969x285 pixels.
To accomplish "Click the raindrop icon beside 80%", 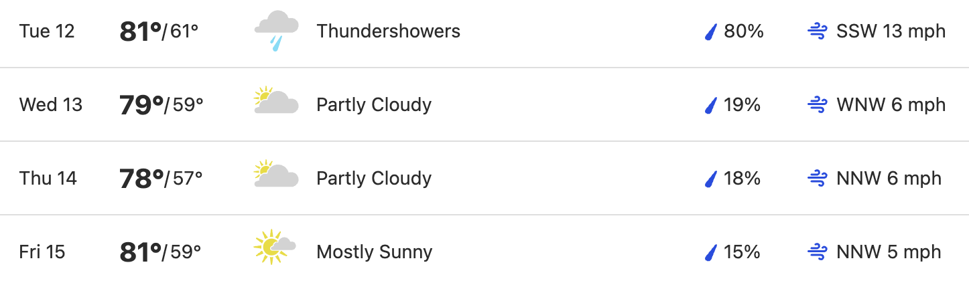I will (712, 31).
